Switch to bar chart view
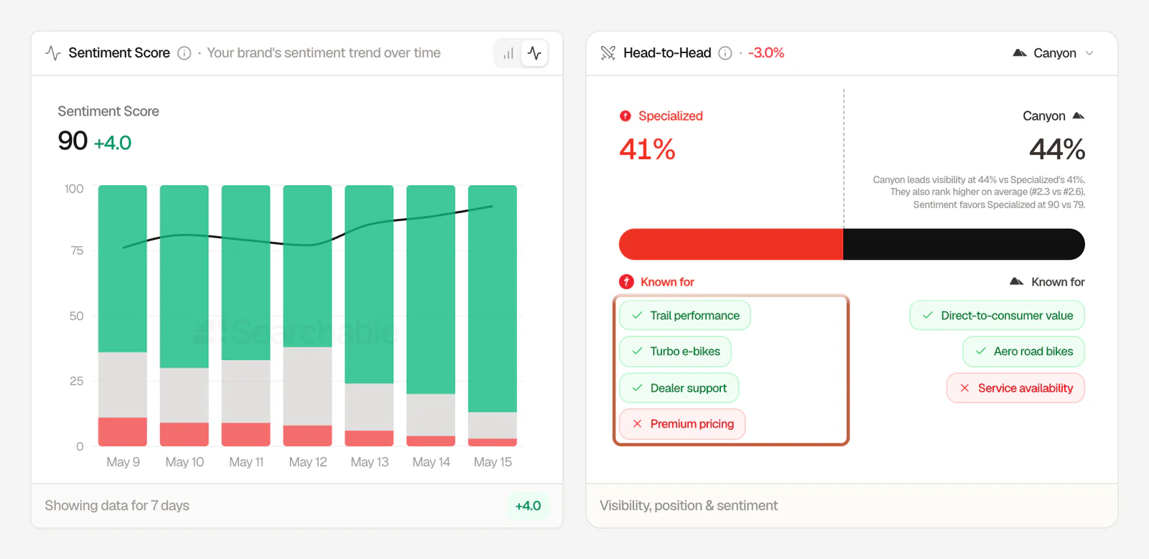Viewport: 1149px width, 559px height. [x=508, y=53]
